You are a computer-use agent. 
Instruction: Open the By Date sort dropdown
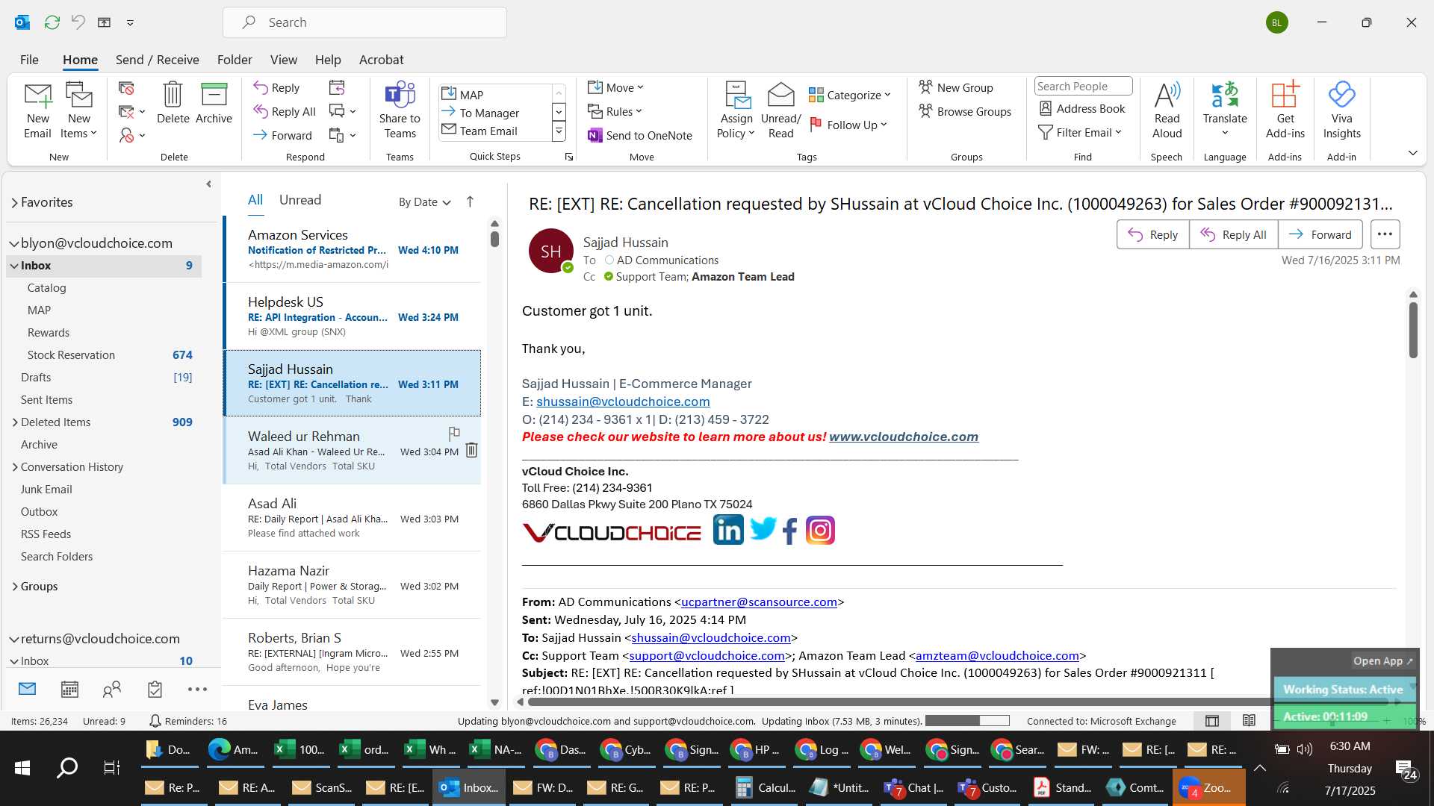point(424,201)
